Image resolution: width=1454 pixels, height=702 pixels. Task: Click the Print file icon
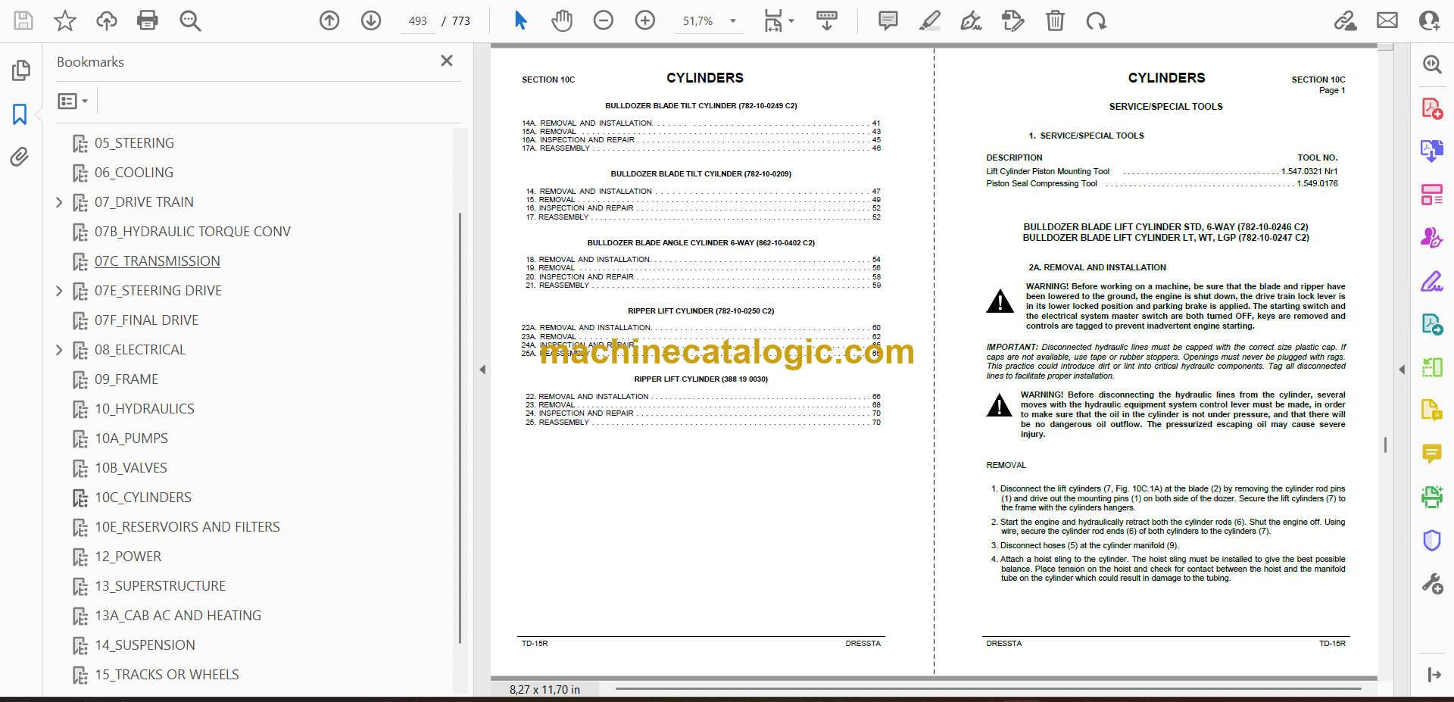(147, 20)
